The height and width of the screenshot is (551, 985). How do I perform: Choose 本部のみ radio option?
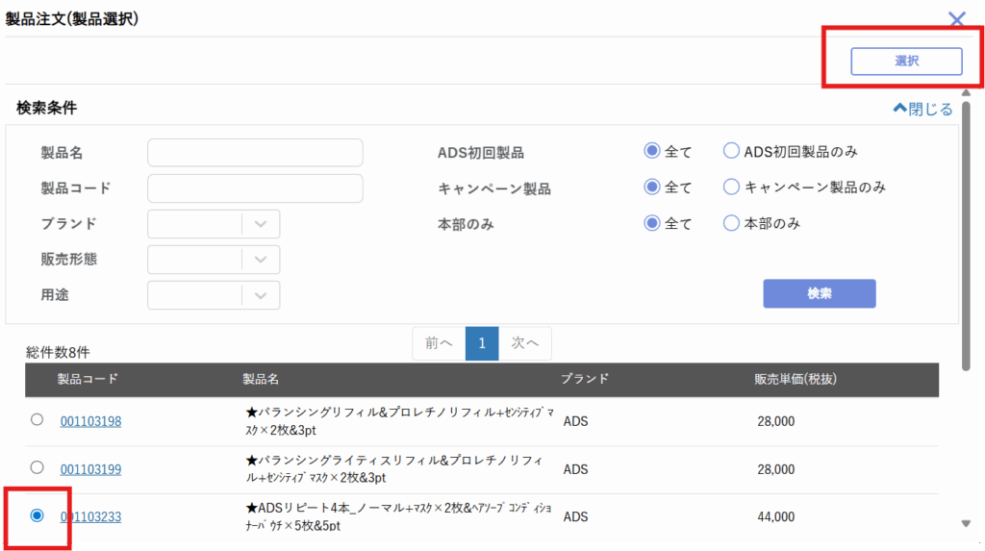731,223
